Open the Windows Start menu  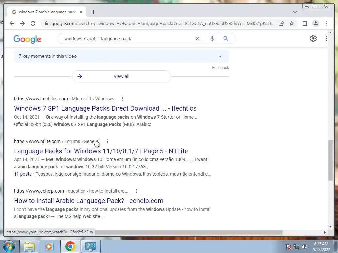tap(9, 246)
